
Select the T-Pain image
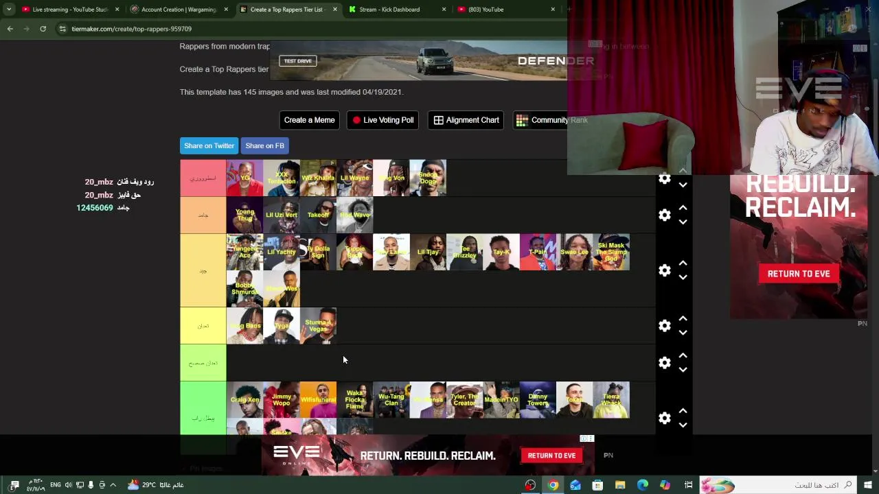(538, 252)
